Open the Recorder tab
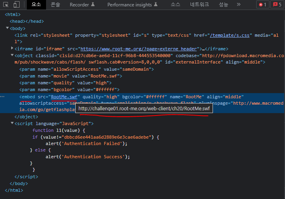The width and height of the screenshot is (285, 199). click(82, 4)
